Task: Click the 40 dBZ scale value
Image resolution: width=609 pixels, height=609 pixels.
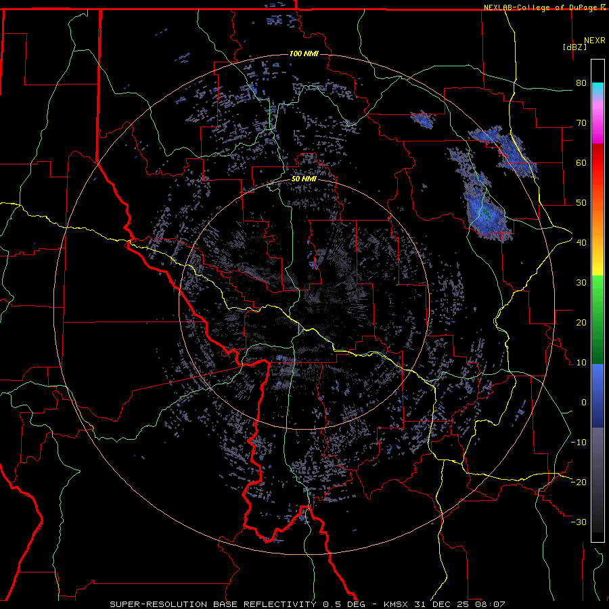Action: pos(581,242)
